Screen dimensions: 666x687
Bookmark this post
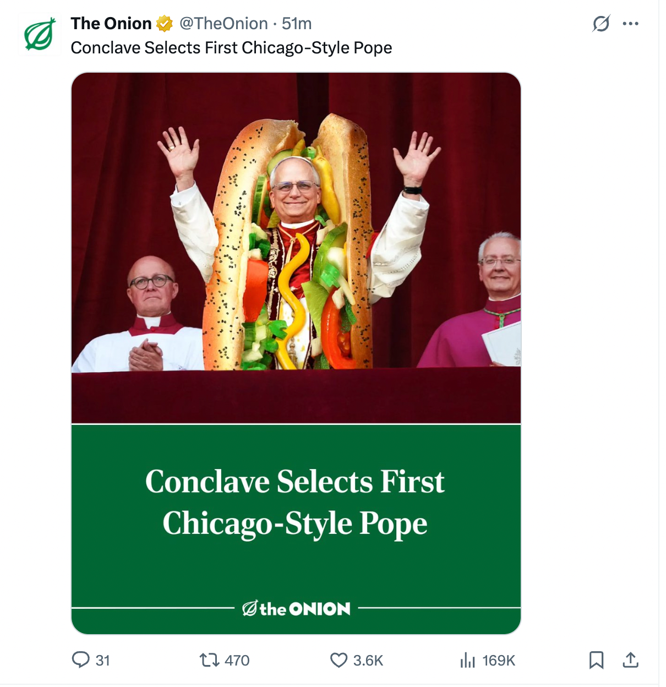point(596,661)
